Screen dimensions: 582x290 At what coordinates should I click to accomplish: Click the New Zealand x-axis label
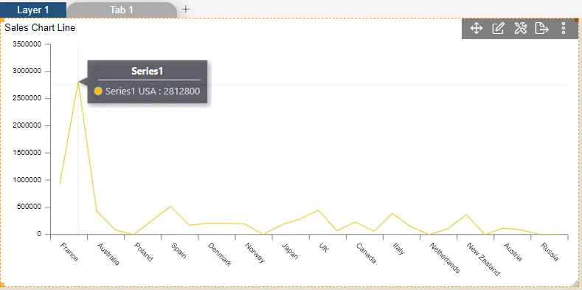pyautogui.click(x=483, y=259)
